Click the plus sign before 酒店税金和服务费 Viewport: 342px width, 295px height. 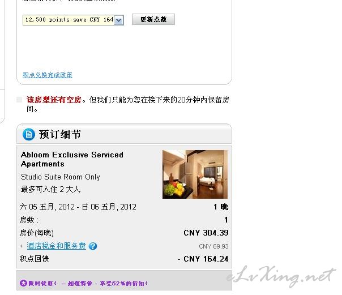click(21, 246)
